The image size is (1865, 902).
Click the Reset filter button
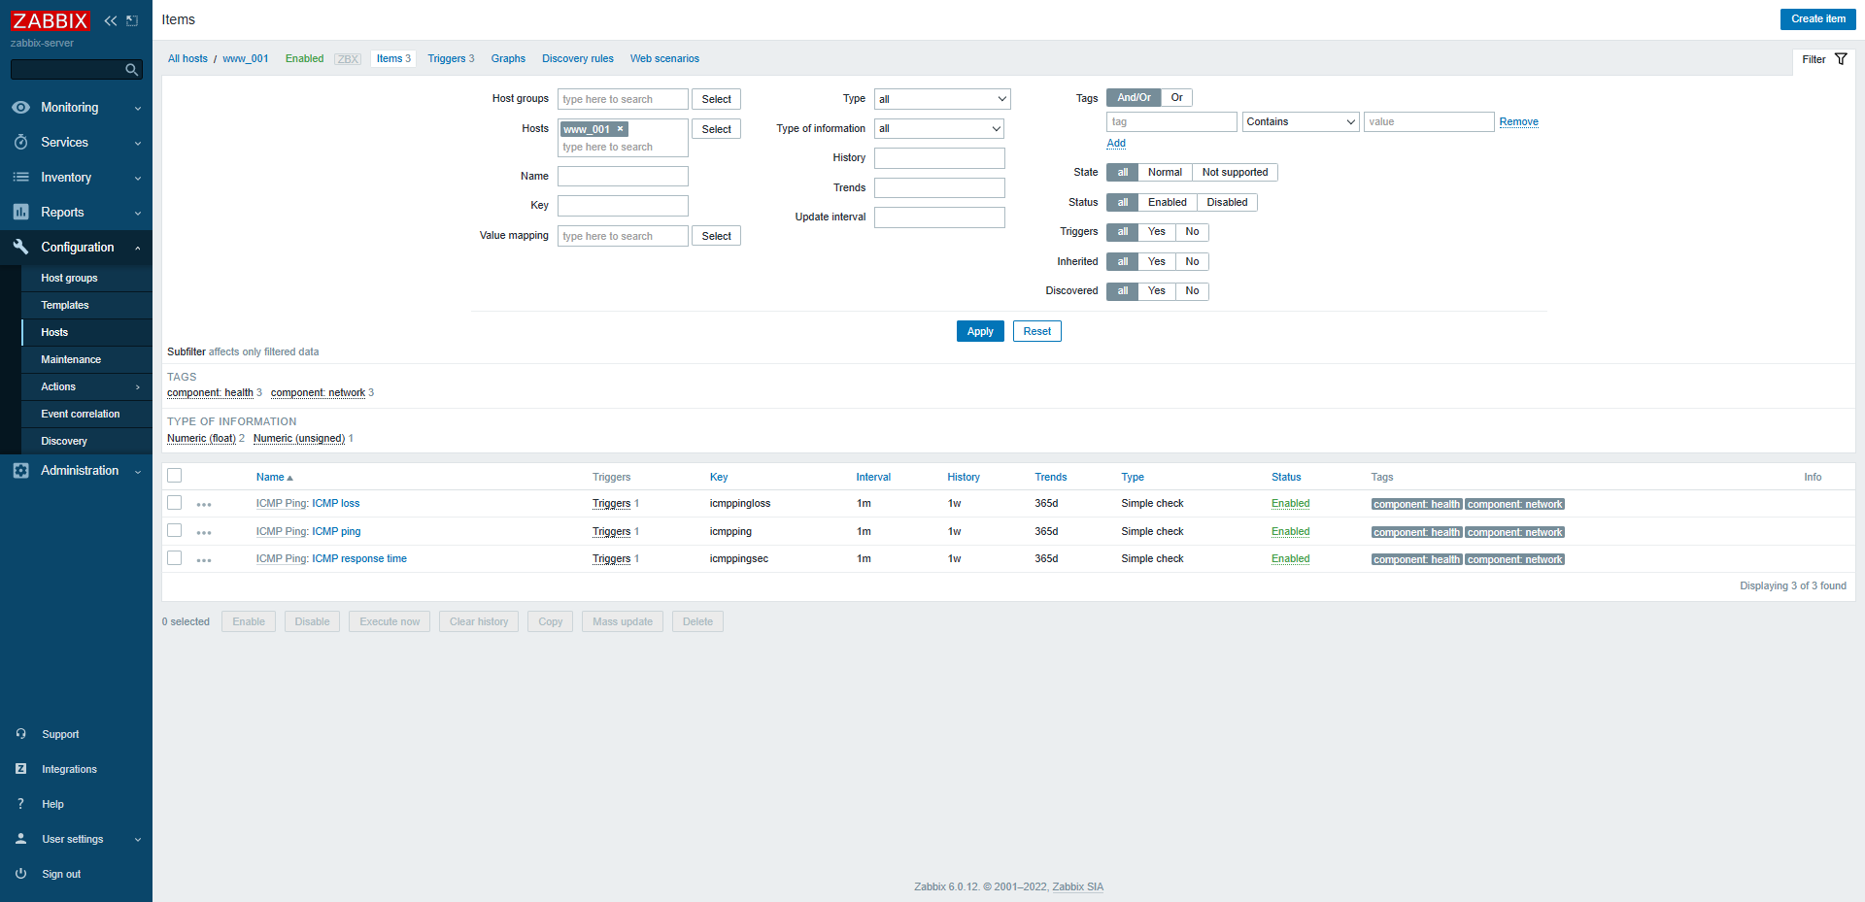1036,332
